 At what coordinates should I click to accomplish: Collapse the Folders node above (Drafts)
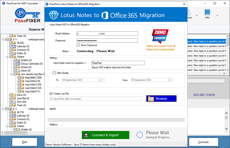(7, 57)
